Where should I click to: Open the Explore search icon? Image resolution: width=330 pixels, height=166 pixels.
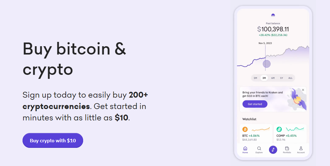[259, 148]
